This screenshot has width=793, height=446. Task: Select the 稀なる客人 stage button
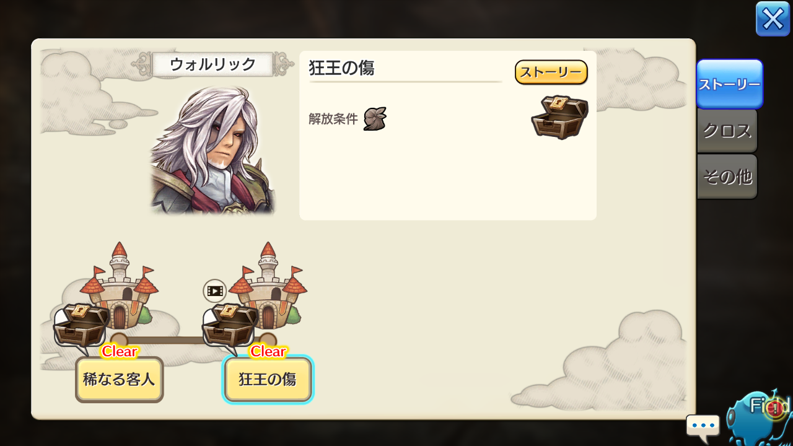click(120, 379)
